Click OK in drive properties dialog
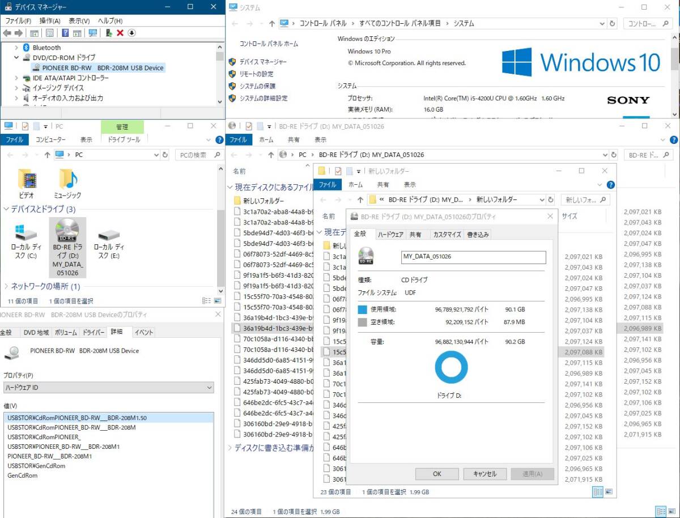The height and width of the screenshot is (518, 680). [437, 474]
